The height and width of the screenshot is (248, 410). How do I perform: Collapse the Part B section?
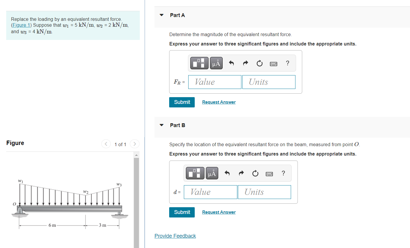(161, 125)
